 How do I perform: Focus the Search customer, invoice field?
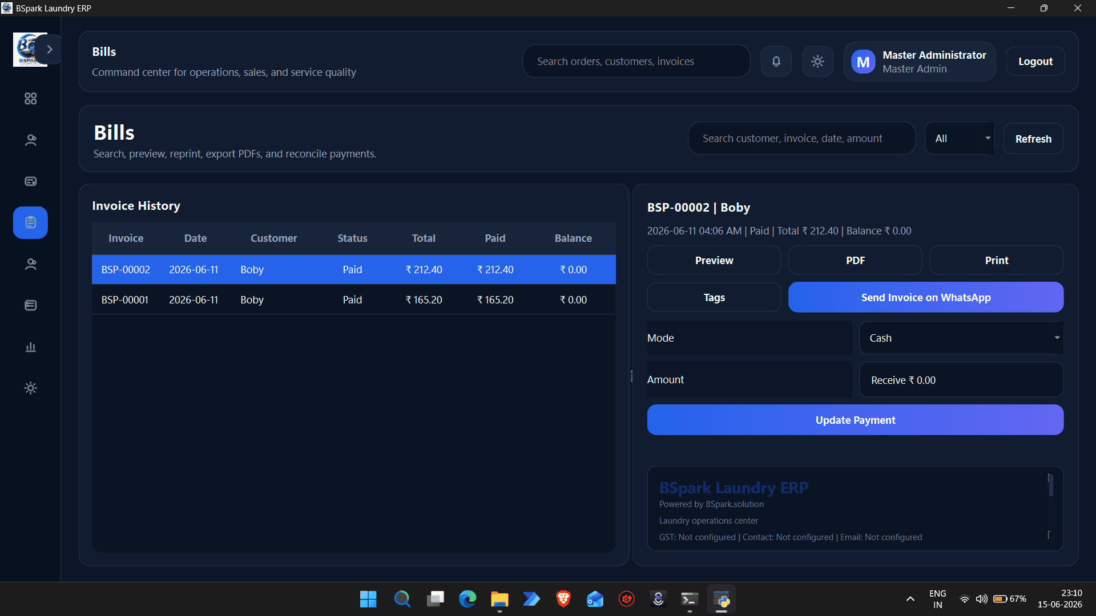[x=802, y=138]
